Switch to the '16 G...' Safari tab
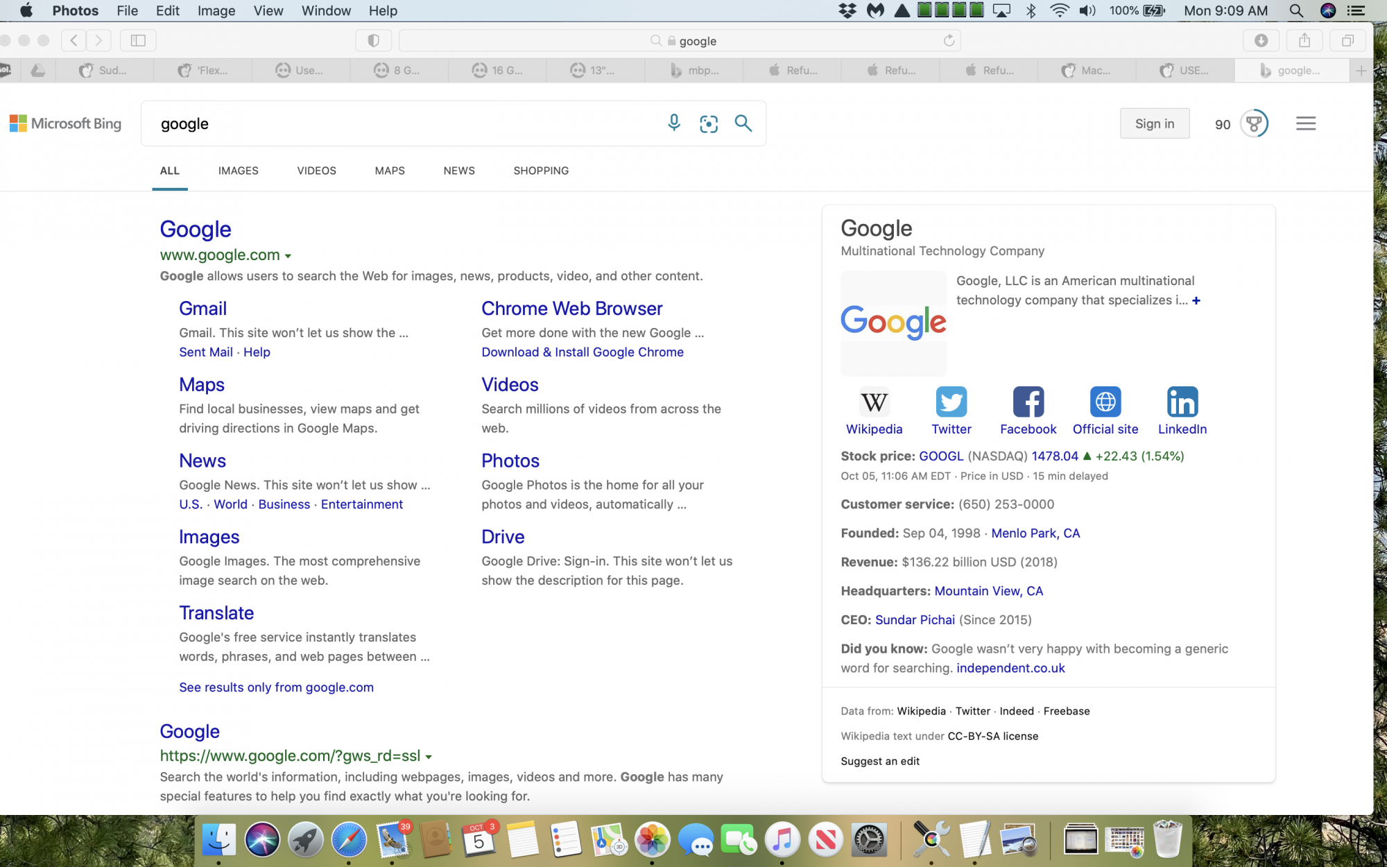Viewport: 1387px width, 867px height. pos(497,70)
